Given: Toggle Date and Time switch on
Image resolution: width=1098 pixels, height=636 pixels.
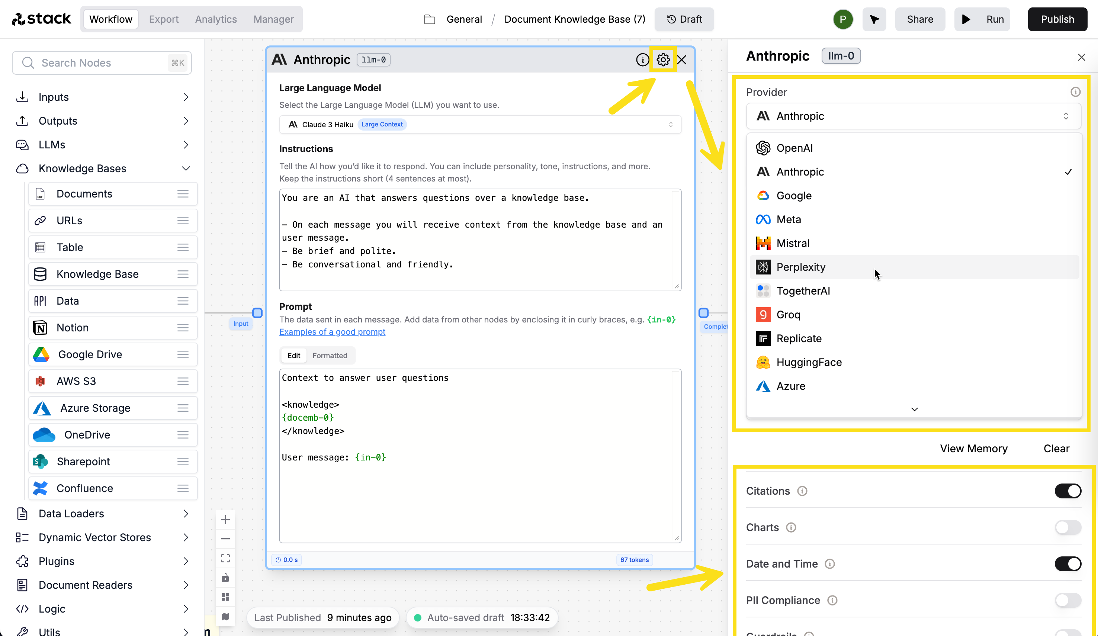Looking at the screenshot, I should click(1068, 563).
